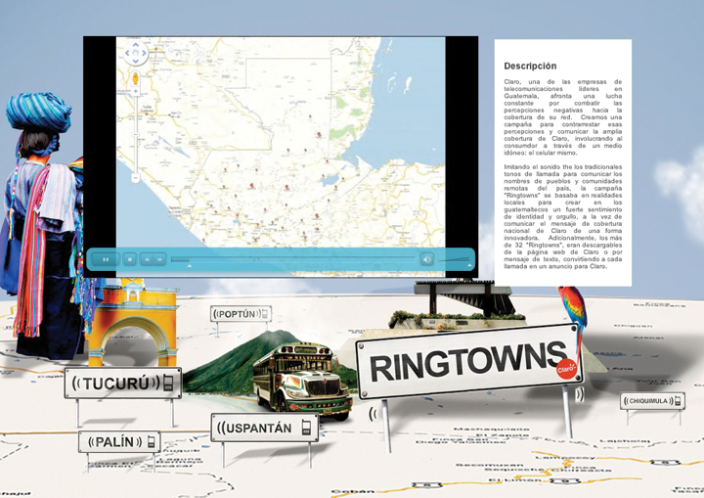
Task: Click the yellow Antigua arch image
Action: click(132, 322)
